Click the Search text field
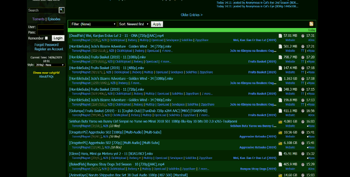The image size is (350, 177). tap(43, 10)
